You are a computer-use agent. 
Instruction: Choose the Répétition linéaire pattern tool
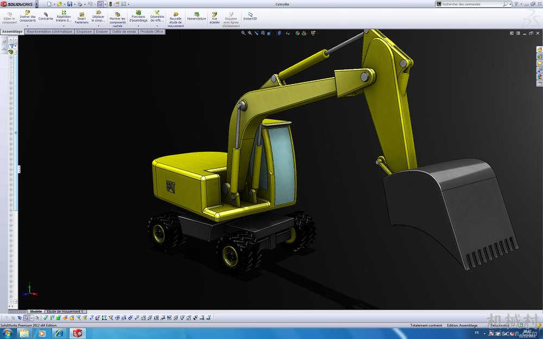[x=64, y=16]
